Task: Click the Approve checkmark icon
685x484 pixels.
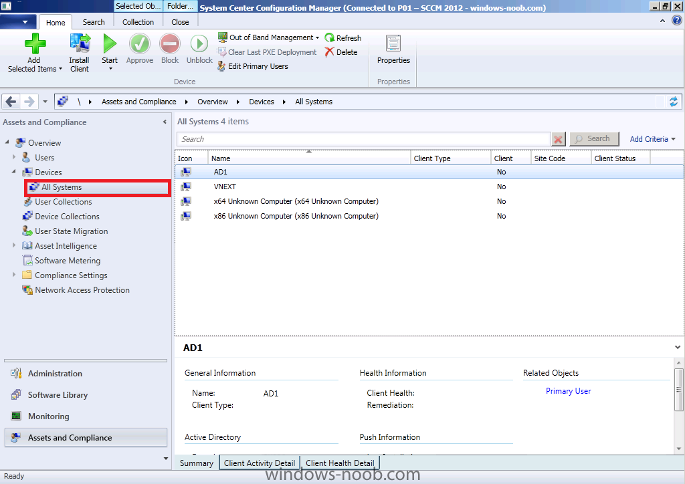Action: (139, 43)
